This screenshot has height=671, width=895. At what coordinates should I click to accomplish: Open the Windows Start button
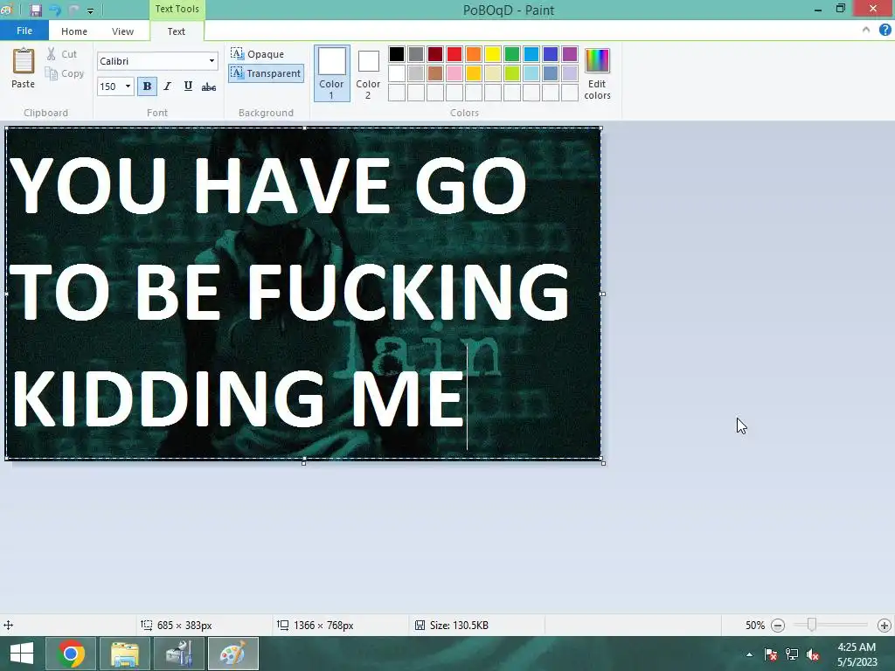[21, 654]
